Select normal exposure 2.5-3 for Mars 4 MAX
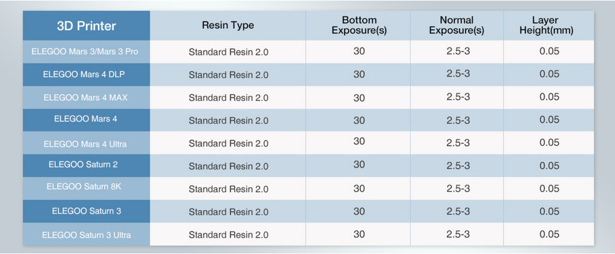Image resolution: width=615 pixels, height=254 pixels. (x=458, y=97)
